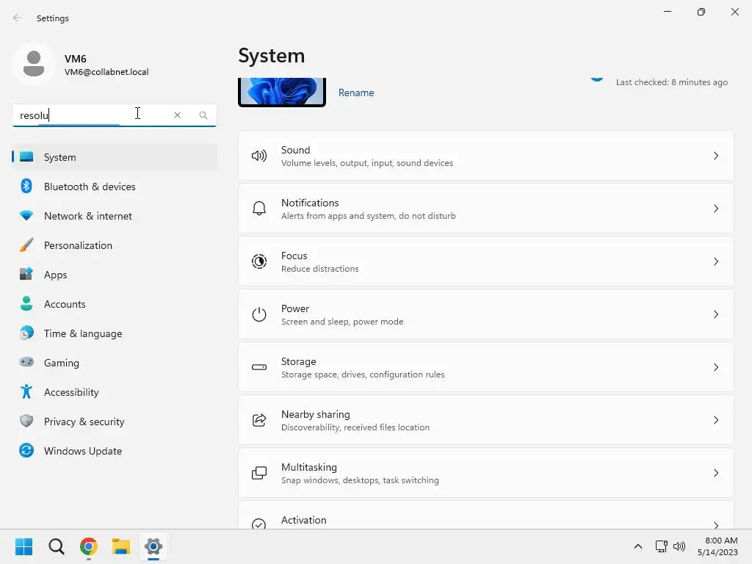Expand the Multitasking settings chevron

pos(715,473)
